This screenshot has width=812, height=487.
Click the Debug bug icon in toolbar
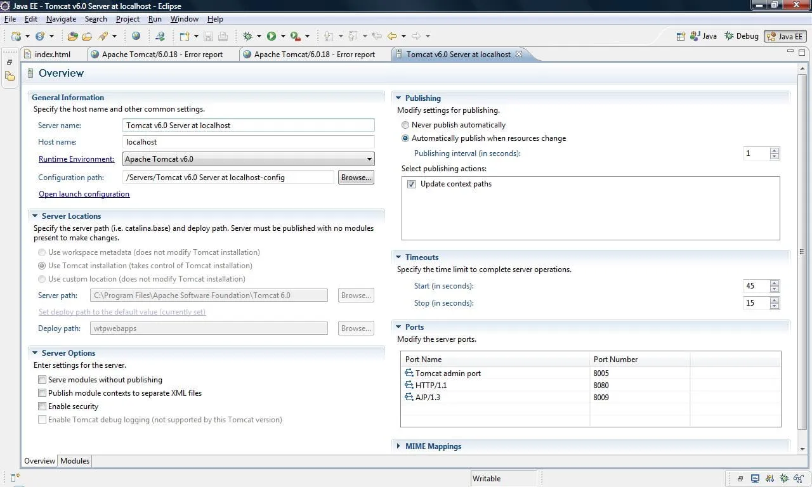click(247, 36)
